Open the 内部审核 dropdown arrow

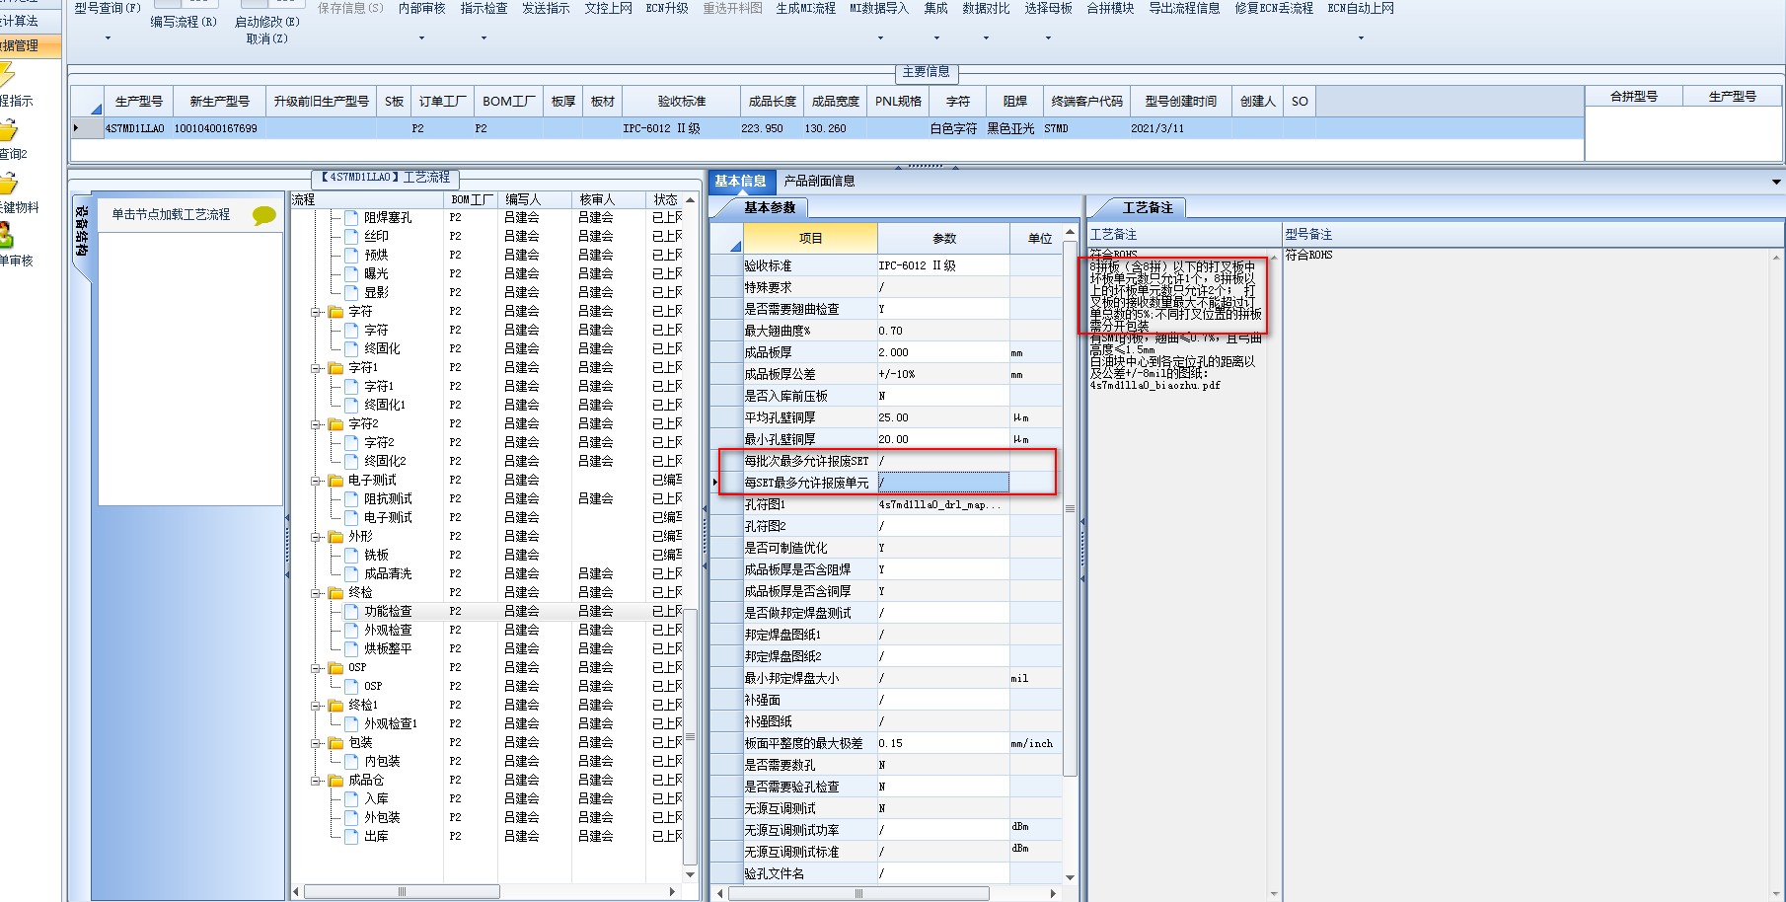coord(421,38)
